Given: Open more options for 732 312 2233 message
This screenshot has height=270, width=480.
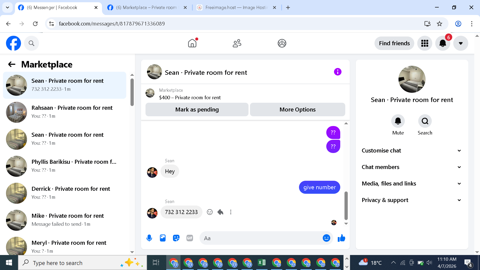Looking at the screenshot, I should [231, 212].
